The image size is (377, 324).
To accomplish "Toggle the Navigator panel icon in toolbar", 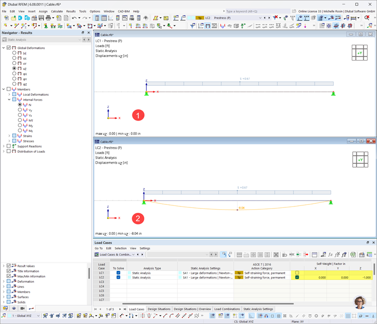I will point(97,18).
